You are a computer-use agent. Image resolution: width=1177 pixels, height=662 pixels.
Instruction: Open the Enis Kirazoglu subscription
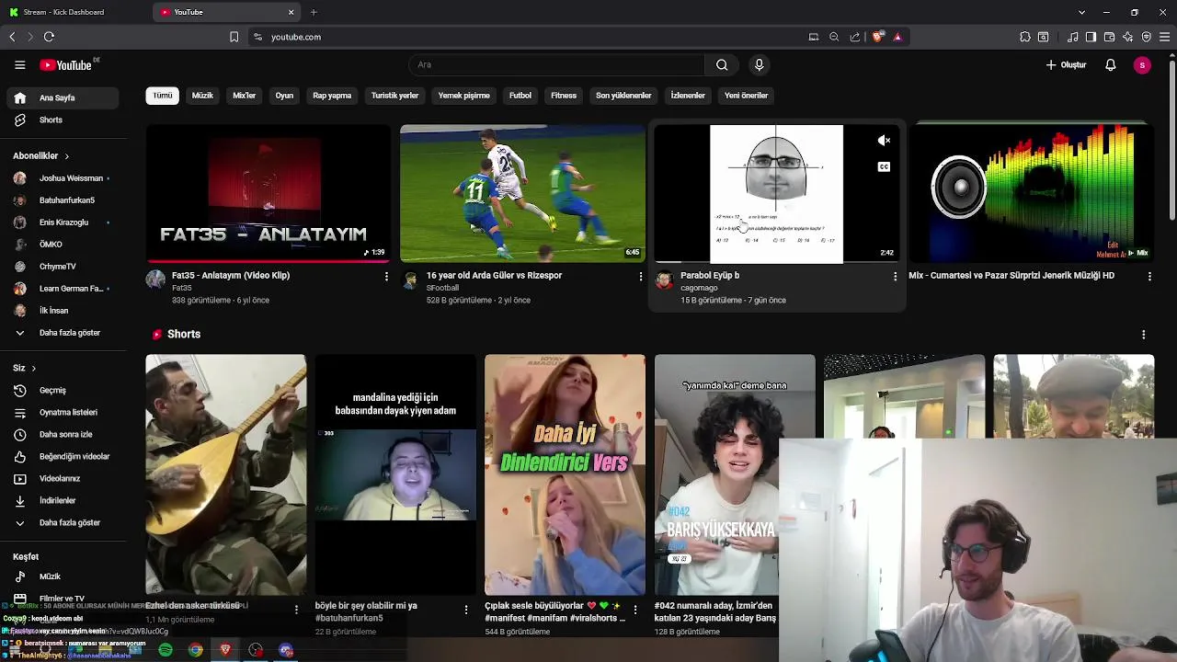63,223
